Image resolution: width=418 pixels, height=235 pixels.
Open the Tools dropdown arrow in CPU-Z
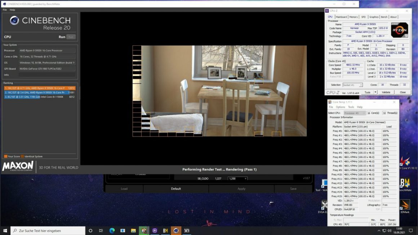pos(375,92)
